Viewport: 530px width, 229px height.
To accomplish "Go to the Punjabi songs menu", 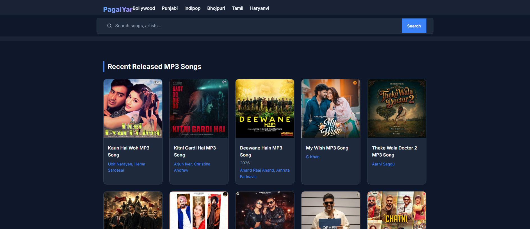I will (x=170, y=8).
